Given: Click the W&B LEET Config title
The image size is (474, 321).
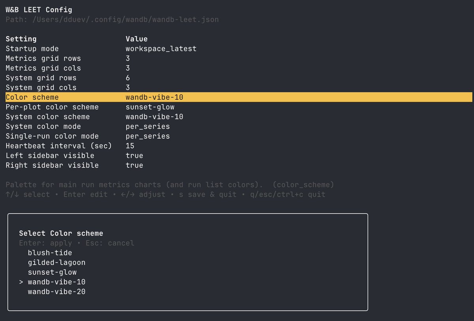Looking at the screenshot, I should [x=39, y=10].
